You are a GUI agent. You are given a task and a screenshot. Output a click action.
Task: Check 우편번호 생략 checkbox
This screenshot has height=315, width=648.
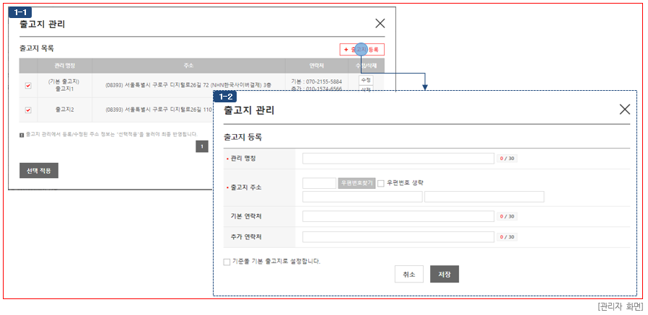(x=381, y=183)
